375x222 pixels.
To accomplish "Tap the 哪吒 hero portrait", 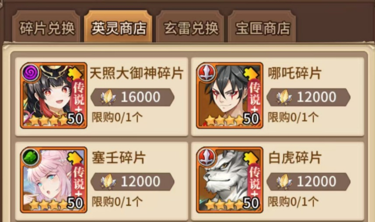I will pyautogui.click(x=230, y=96).
